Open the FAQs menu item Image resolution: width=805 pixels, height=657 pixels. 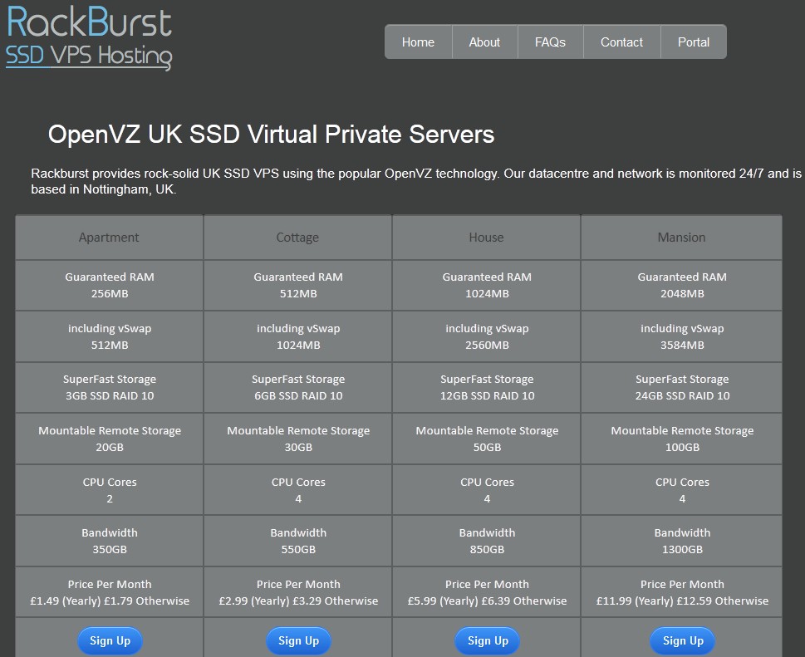(550, 42)
